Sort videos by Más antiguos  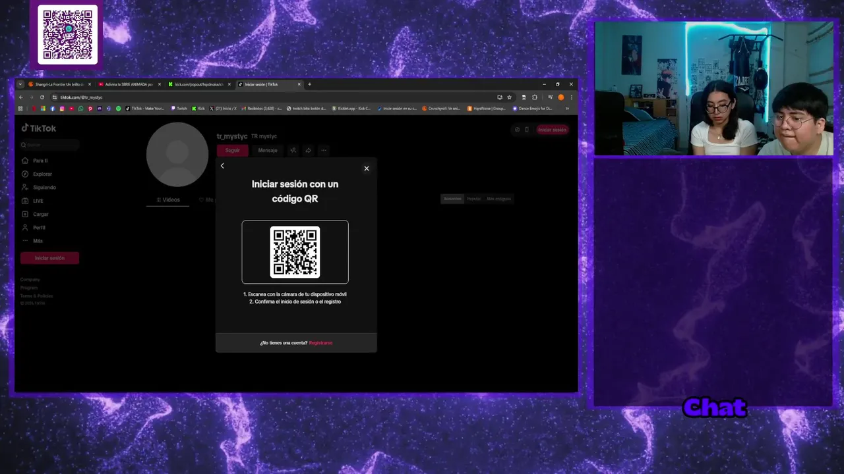(498, 199)
